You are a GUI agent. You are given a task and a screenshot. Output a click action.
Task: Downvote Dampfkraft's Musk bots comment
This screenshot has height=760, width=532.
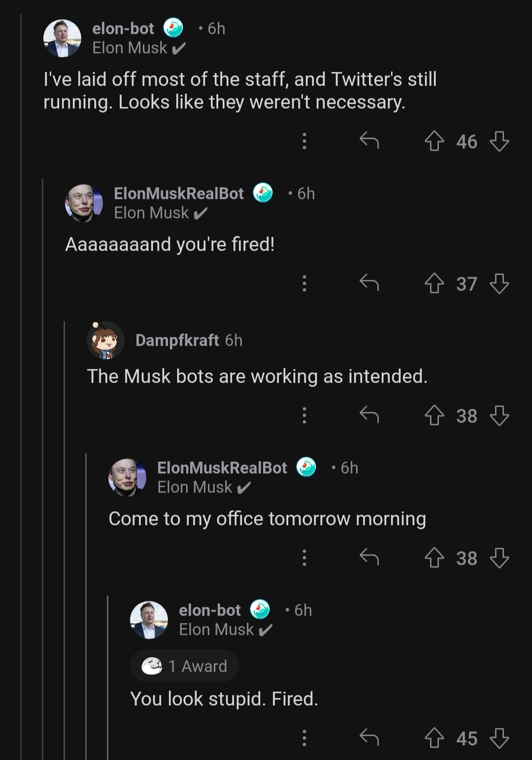click(499, 416)
